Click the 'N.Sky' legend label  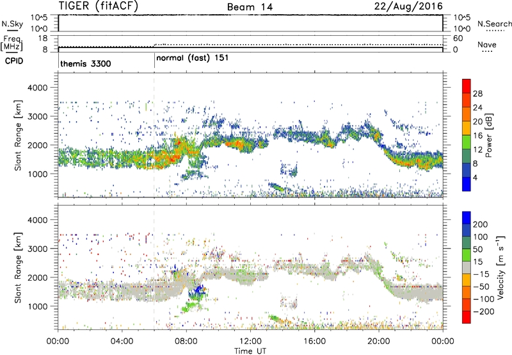[12, 24]
